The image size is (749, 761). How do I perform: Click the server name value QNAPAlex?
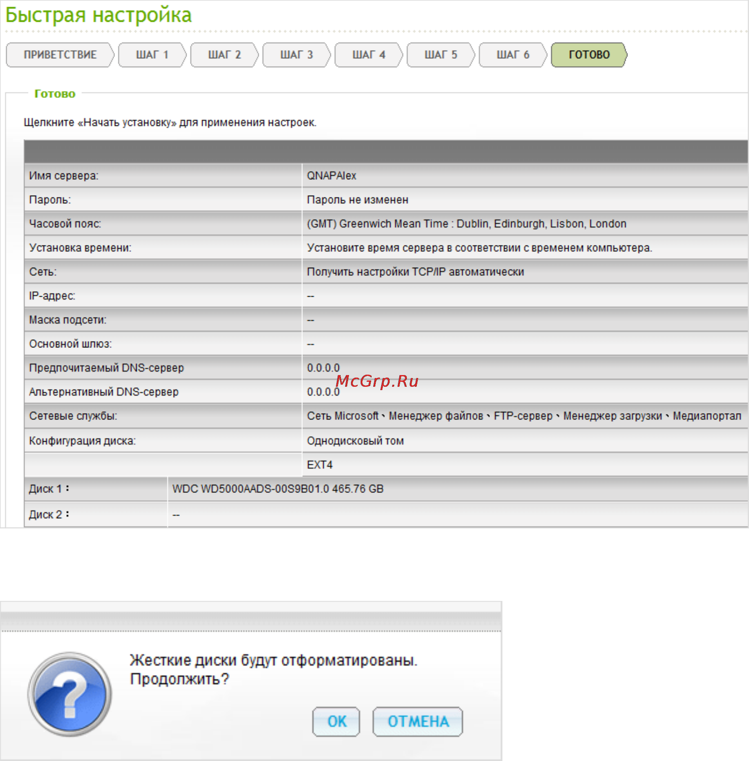click(331, 176)
